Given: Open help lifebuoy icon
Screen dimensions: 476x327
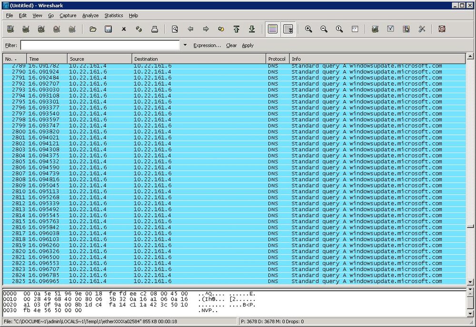Looking at the screenshot, I should tap(442, 29).
